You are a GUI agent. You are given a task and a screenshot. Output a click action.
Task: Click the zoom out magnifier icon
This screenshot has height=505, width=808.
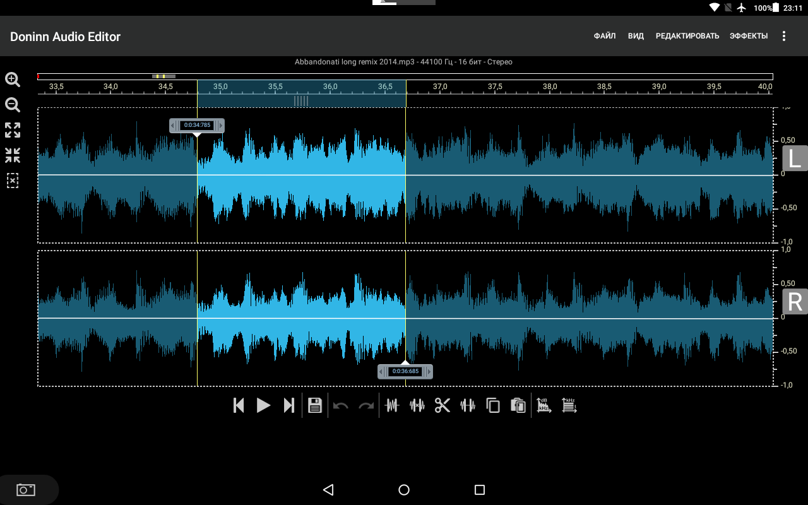point(13,105)
